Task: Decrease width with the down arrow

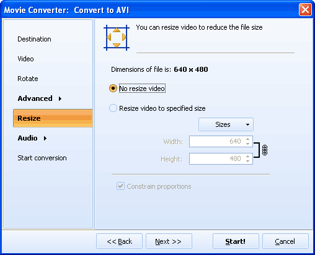Action: click(x=247, y=144)
